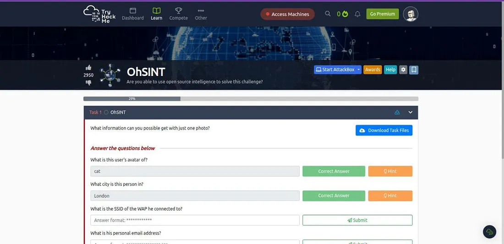This screenshot has width=504, height=244.
Task: Click 'What is the SSID of the WAP' question
Action: coord(136,209)
